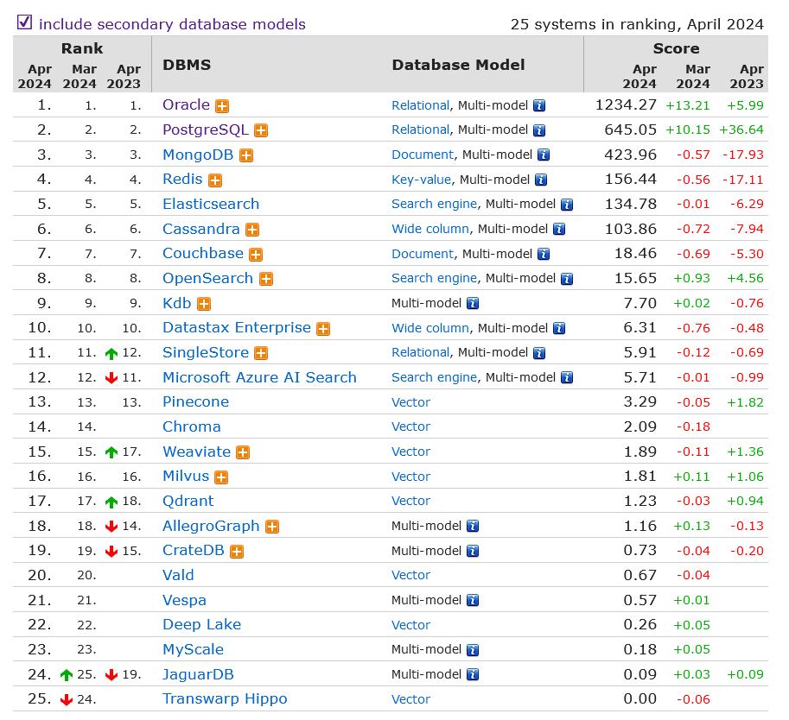The width and height of the screenshot is (789, 720).
Task: Open the Chroma DBMS link
Action: click(x=192, y=426)
